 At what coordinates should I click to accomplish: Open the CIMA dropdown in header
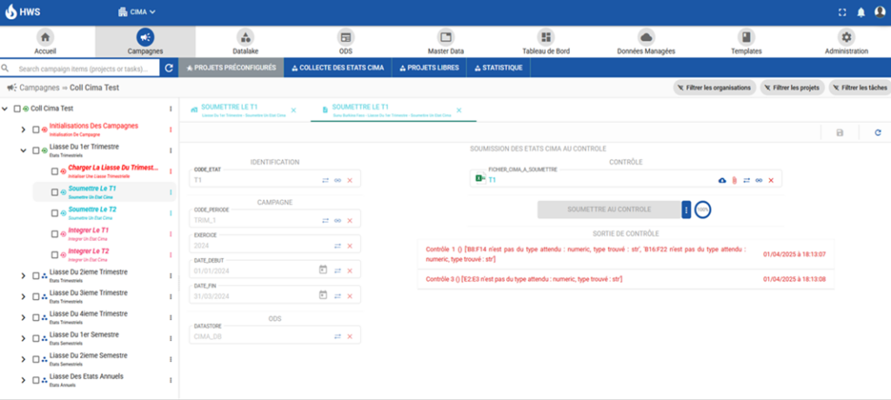pyautogui.click(x=137, y=12)
